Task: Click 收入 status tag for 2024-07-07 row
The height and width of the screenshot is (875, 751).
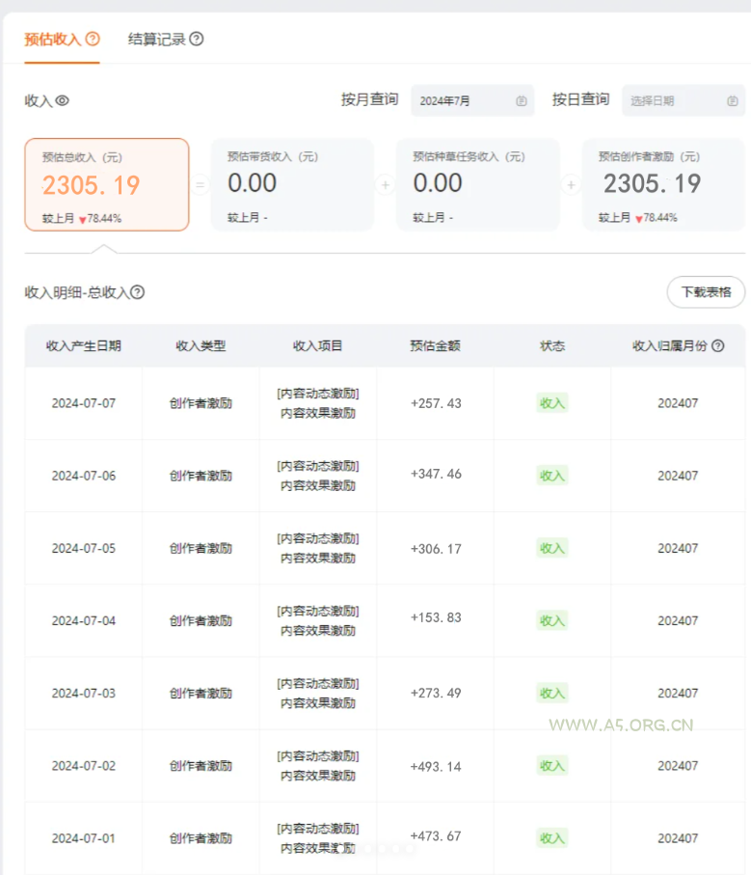Action: pyautogui.click(x=552, y=403)
